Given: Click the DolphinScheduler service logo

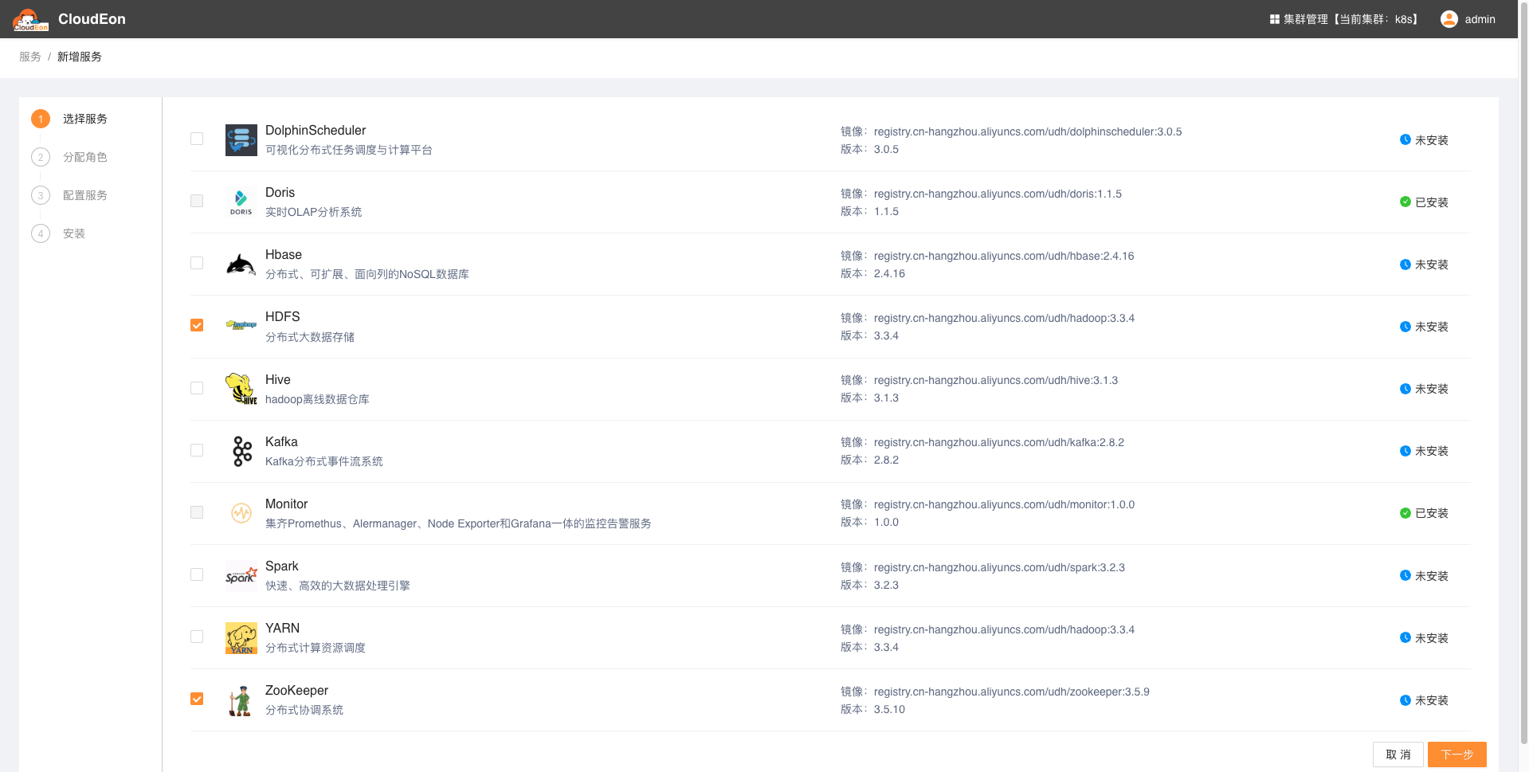Looking at the screenshot, I should pos(241,140).
